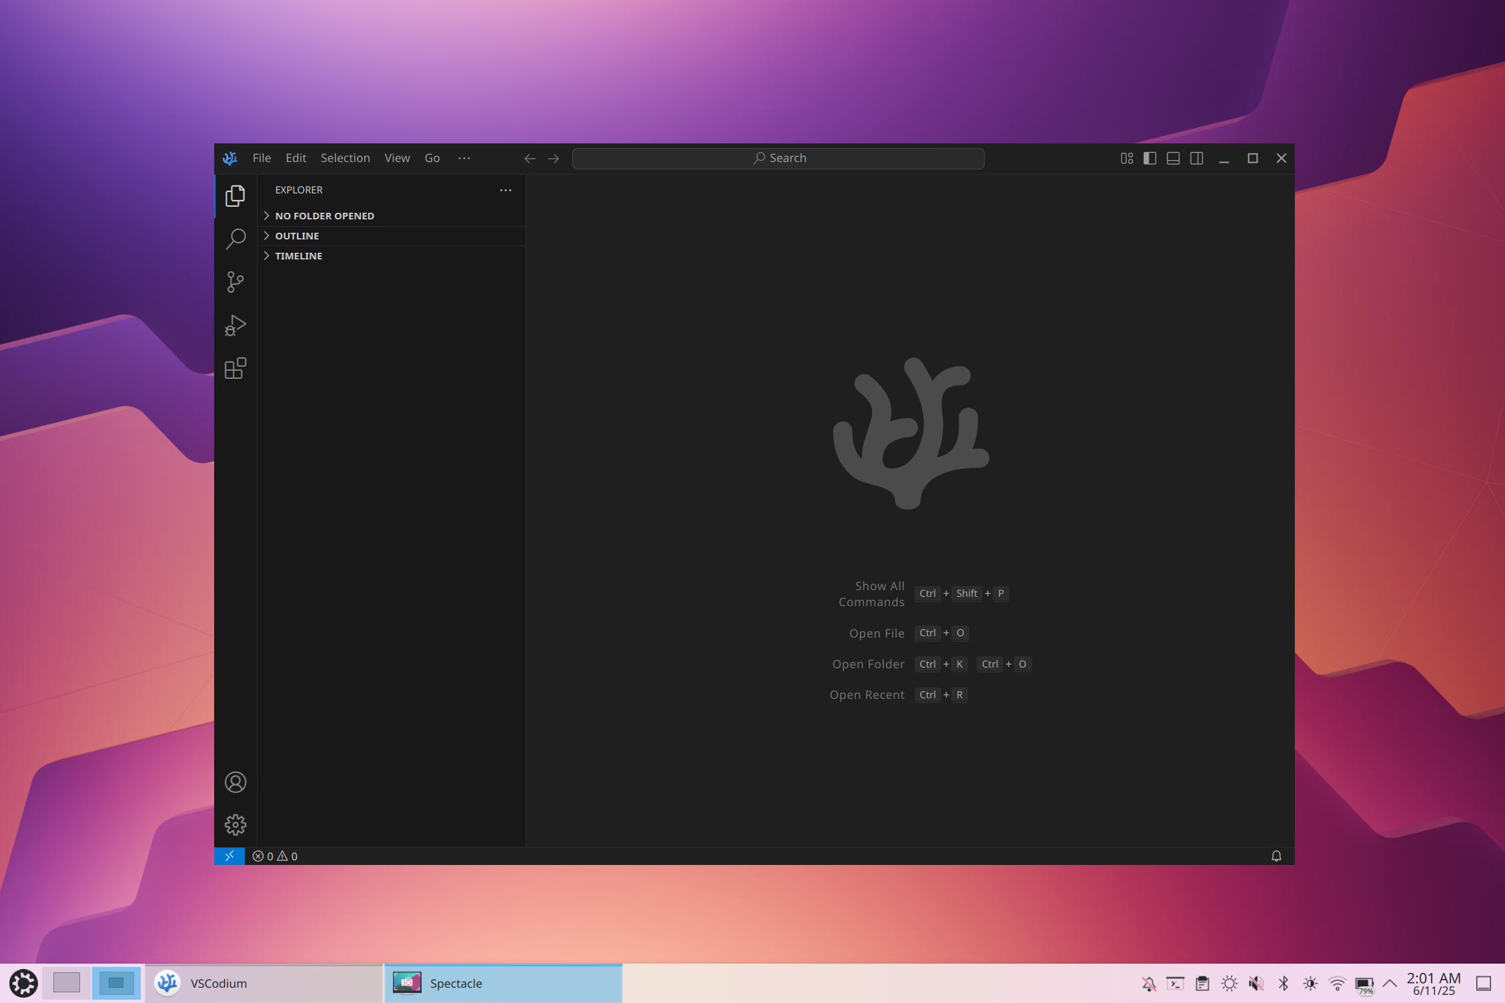Toggle the secondary sidebar visibility
1505x1003 pixels.
tap(1196, 158)
